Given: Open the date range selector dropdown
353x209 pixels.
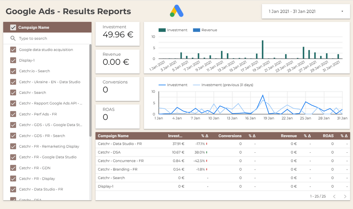Looking at the screenshot, I should click(x=305, y=11).
